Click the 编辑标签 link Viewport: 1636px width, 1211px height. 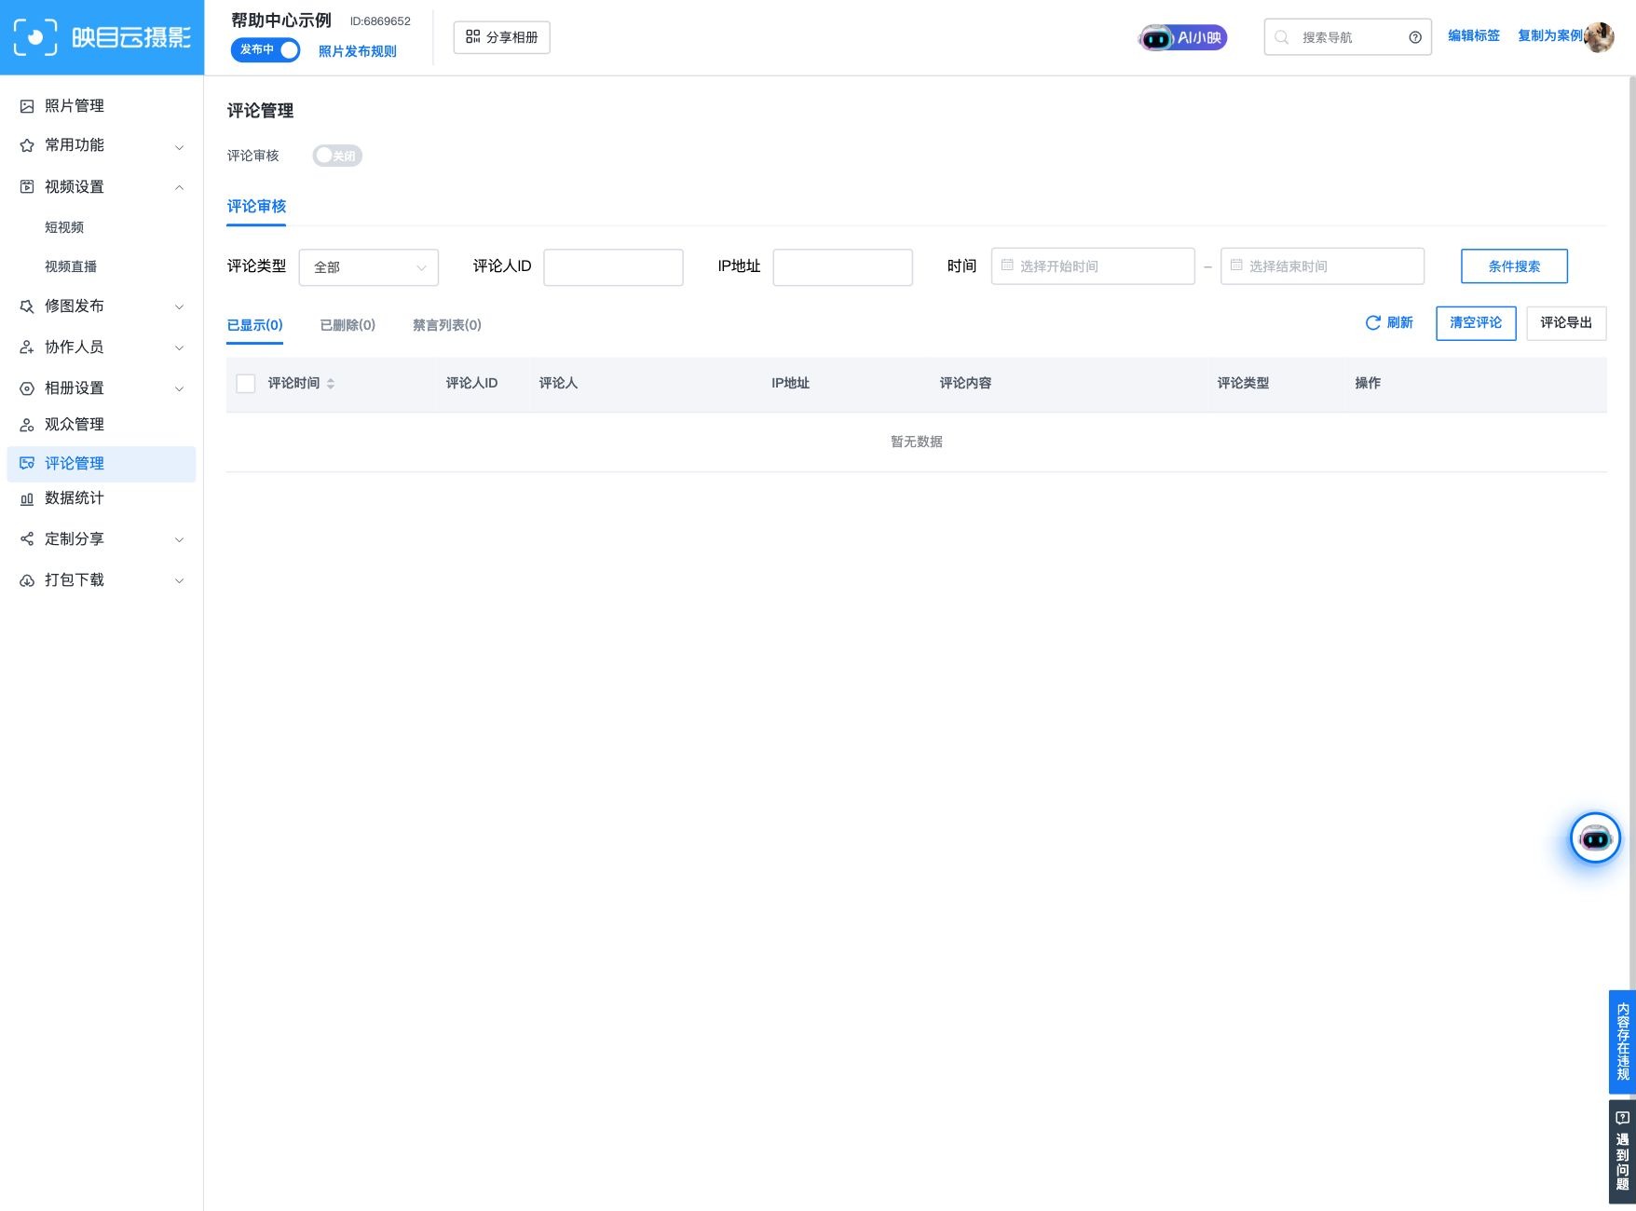coord(1474,35)
